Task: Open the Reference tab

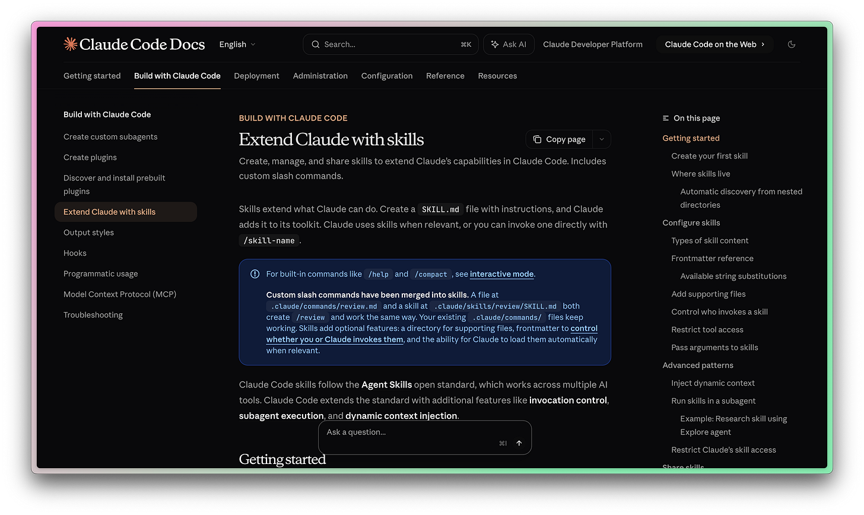Action: point(445,76)
